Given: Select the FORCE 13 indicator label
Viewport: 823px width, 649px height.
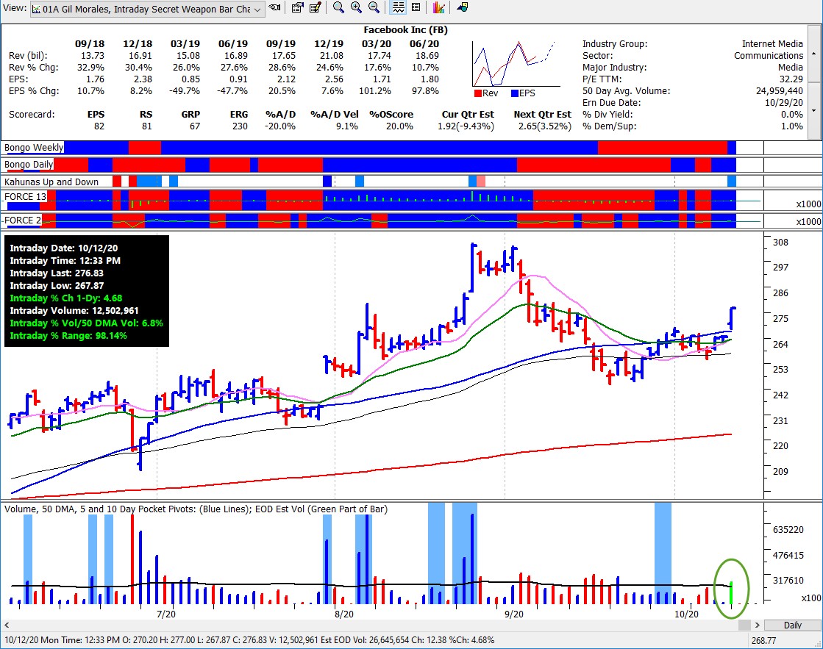Looking at the screenshot, I should [25, 197].
